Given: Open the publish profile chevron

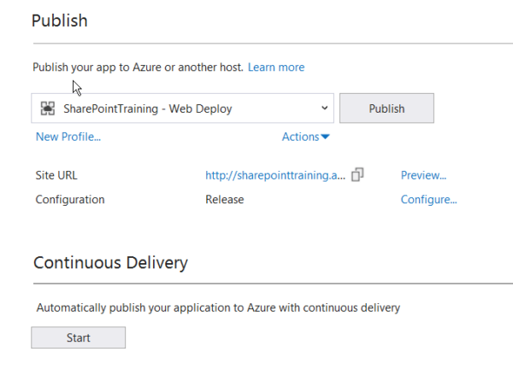Looking at the screenshot, I should (x=324, y=108).
